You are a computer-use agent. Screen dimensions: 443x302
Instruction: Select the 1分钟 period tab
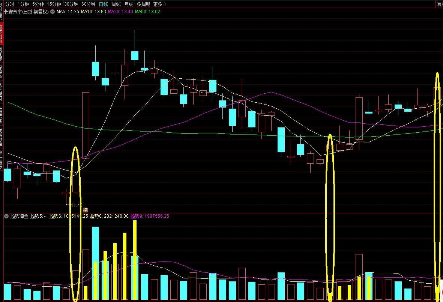point(23,4)
